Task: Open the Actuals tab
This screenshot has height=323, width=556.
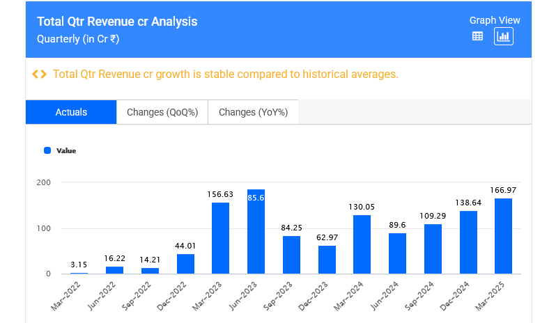Action: (71, 112)
